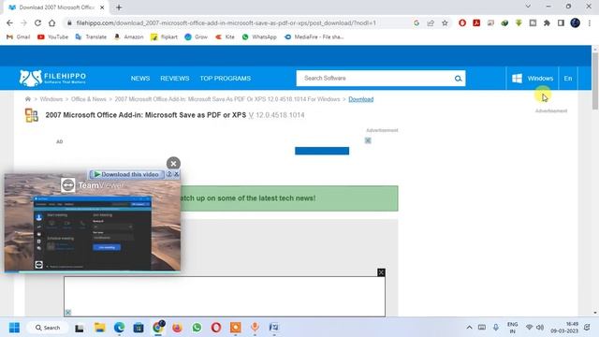The height and width of the screenshot is (337, 599).
Task: Show hidden tray icons chevron
Action: (469, 328)
